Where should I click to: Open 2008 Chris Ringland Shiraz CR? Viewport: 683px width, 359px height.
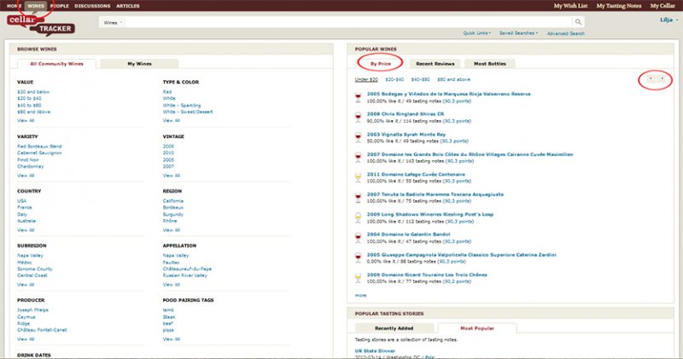point(405,114)
